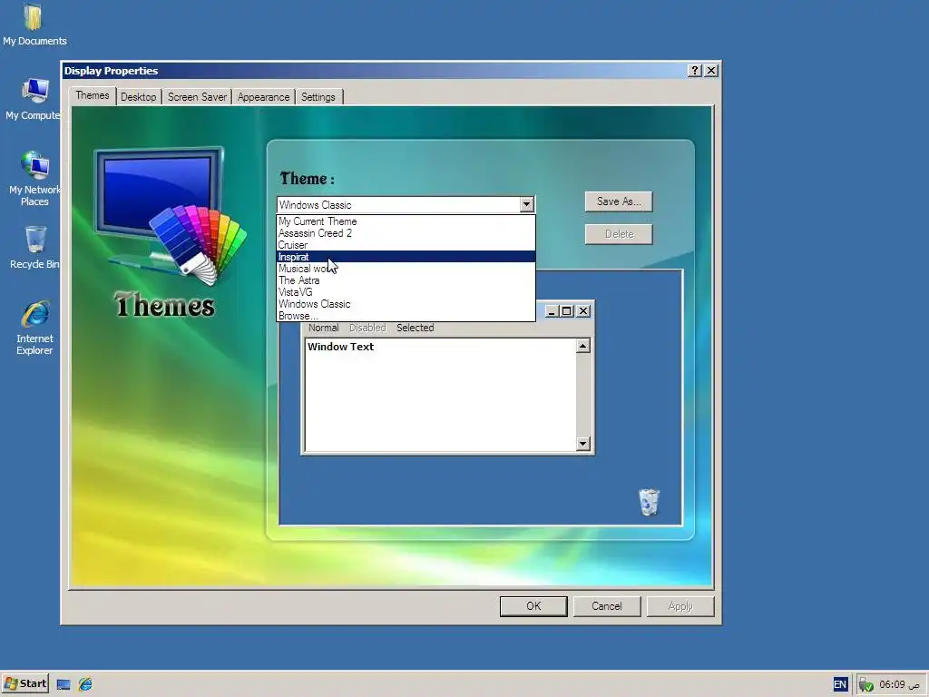This screenshot has width=929, height=697.
Task: Choose the Cruiser theme
Action: click(x=406, y=245)
